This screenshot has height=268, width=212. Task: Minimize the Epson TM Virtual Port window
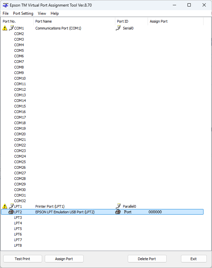[x=174, y=5]
